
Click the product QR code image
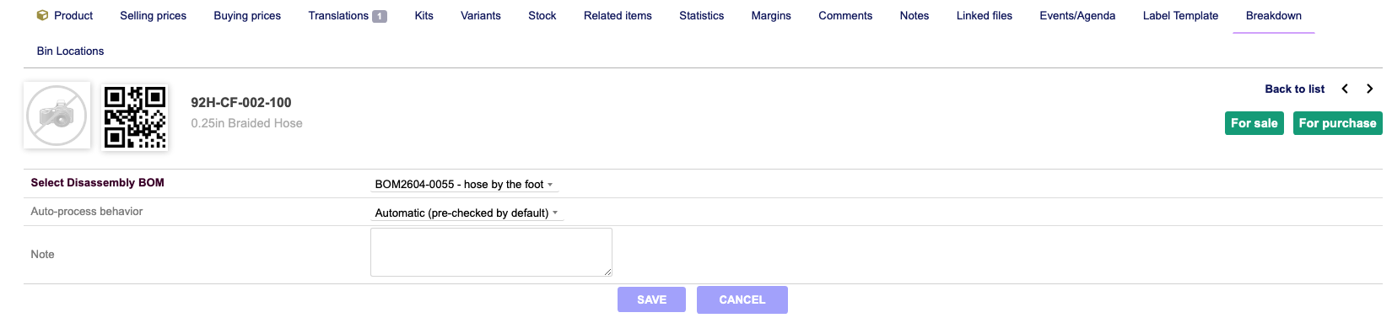[x=135, y=117]
